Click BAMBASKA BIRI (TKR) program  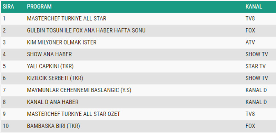click(x=53, y=126)
